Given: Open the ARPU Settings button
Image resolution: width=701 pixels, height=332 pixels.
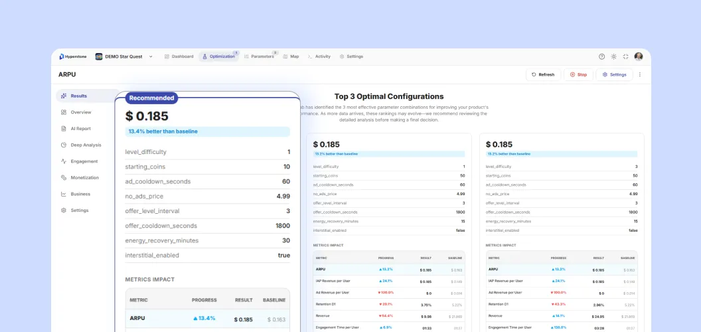Looking at the screenshot, I should (614, 75).
